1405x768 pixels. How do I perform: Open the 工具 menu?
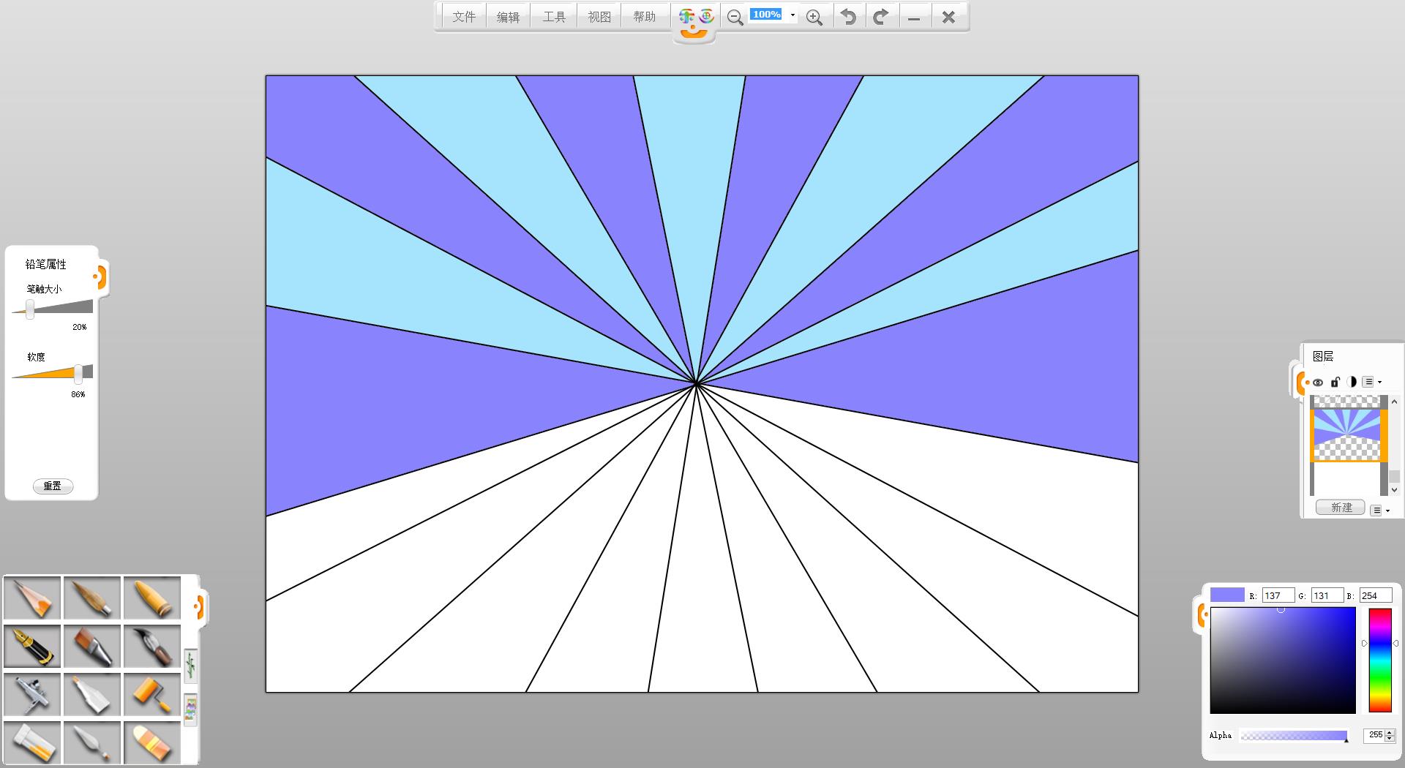tap(554, 17)
